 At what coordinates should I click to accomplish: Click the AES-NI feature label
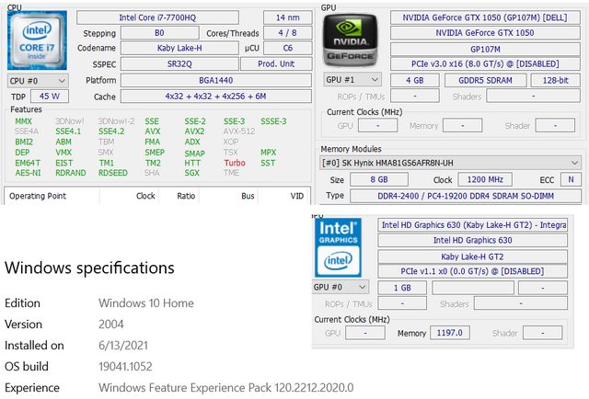click(x=28, y=173)
